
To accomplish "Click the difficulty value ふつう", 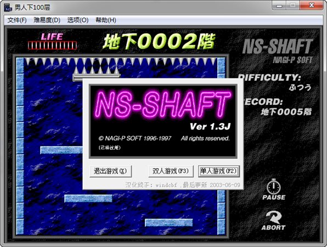I will (300, 87).
